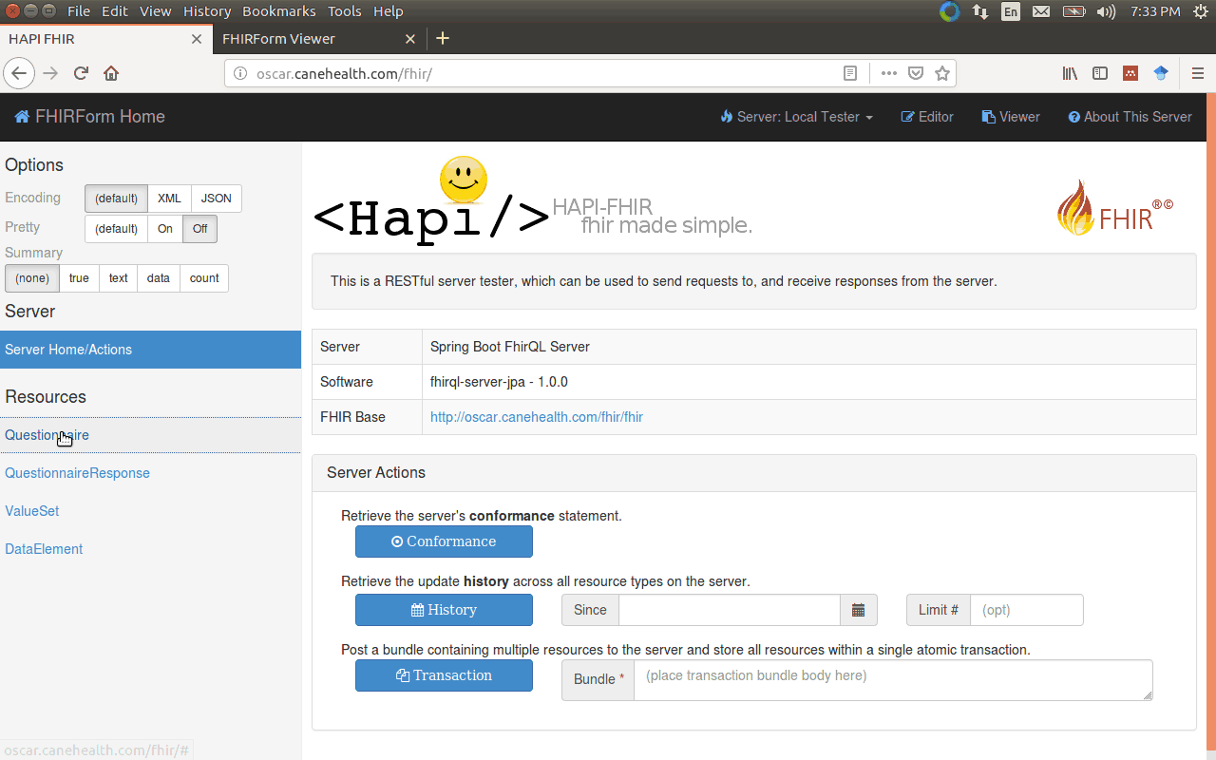This screenshot has height=760, width=1216.
Task: Open the Editor link in navbar
Action: 927,117
